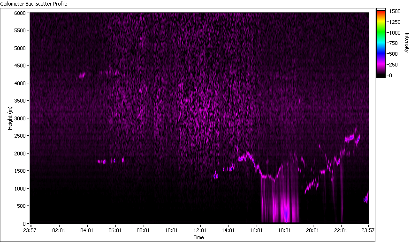Click the 'Intensity' color scale title
411x242 pixels.
407,43
